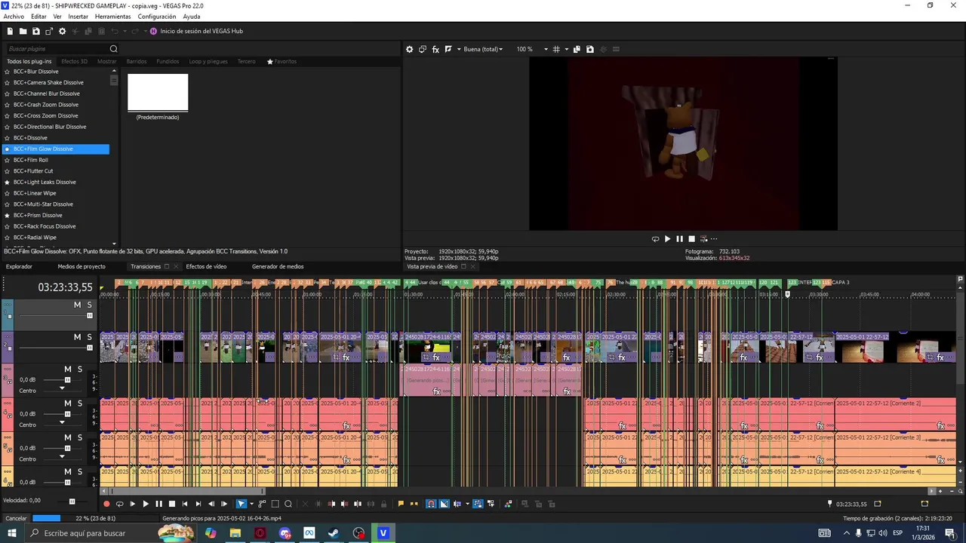
Task: Toggle split-screen view icon in preview
Action: [x=448, y=49]
